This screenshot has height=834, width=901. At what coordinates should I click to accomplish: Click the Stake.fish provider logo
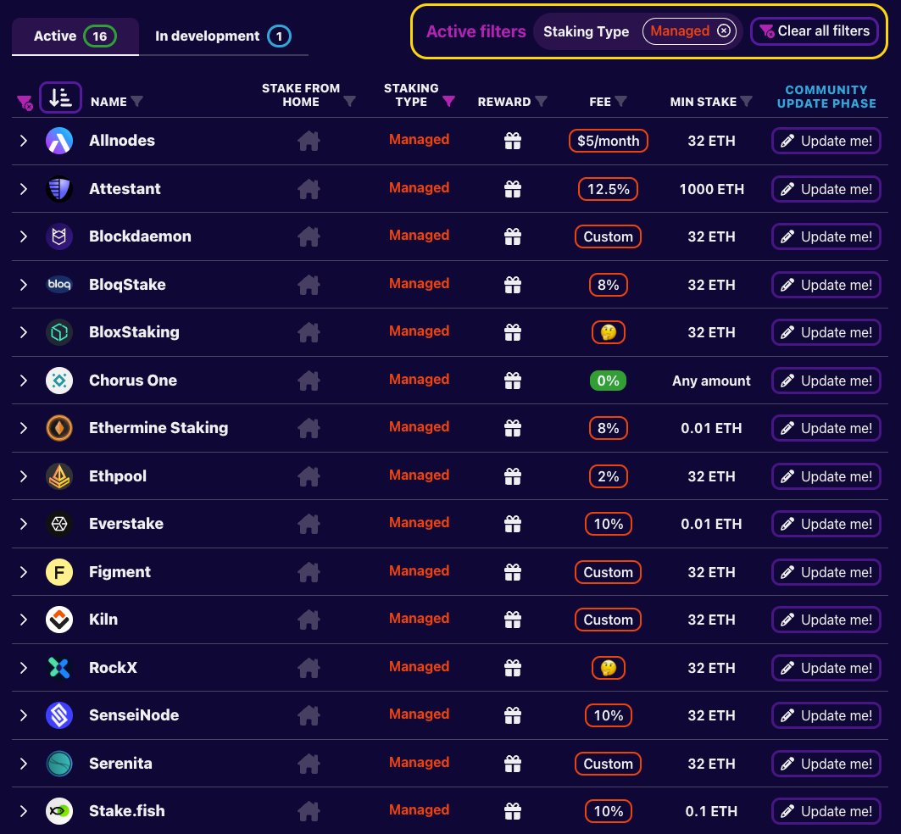click(59, 811)
